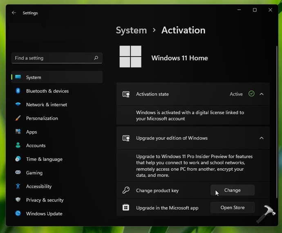Minimize the Settings window
The width and height of the screenshot is (282, 233).
[x=239, y=10]
